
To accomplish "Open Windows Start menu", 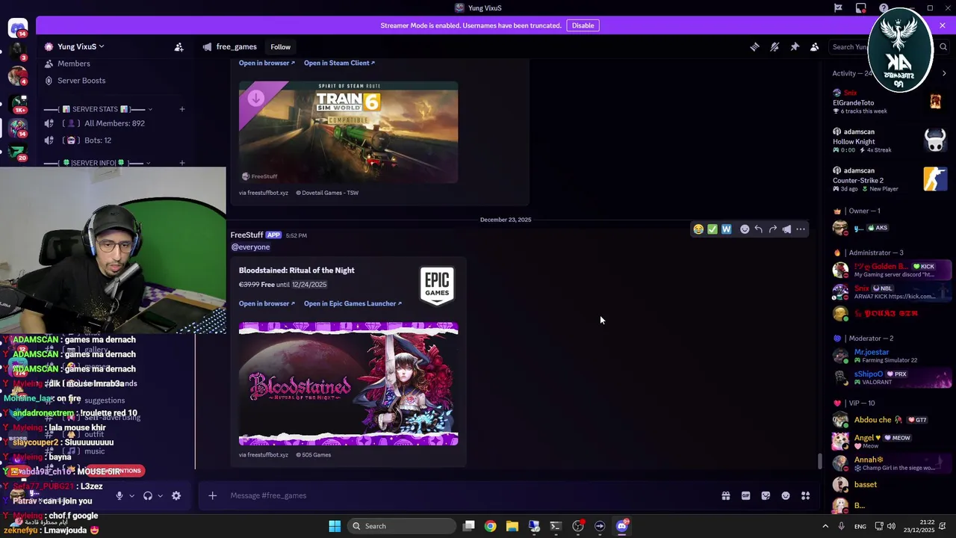I will 335,526.
